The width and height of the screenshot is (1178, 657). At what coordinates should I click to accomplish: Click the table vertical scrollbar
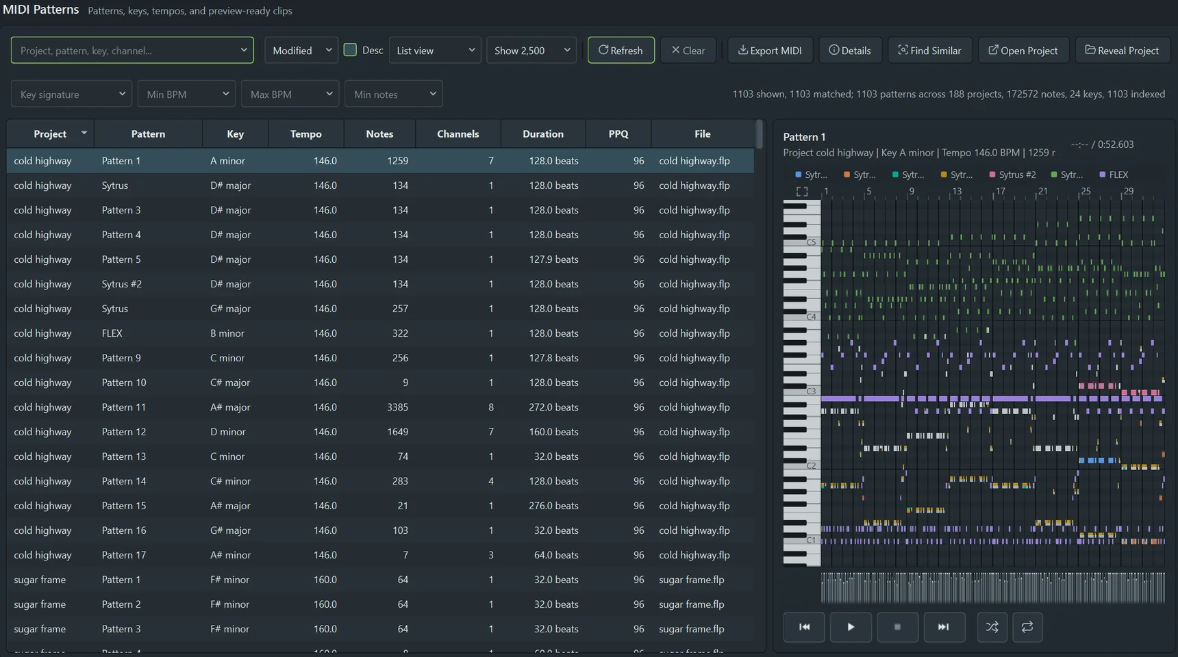point(759,134)
